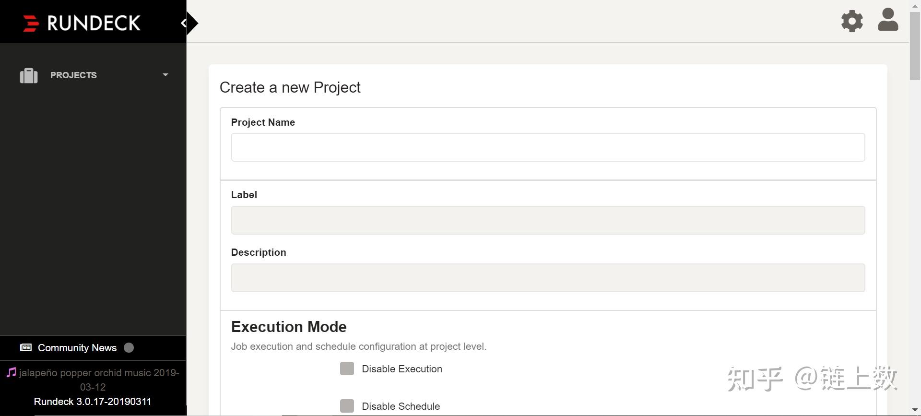
Task: Enable the Disable Execution checkbox
Action: [x=347, y=368]
